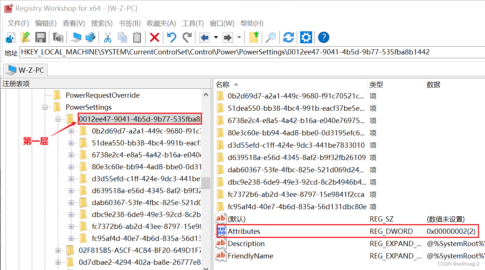Click the new registry file icon
485x270 pixels.
coord(10,37)
